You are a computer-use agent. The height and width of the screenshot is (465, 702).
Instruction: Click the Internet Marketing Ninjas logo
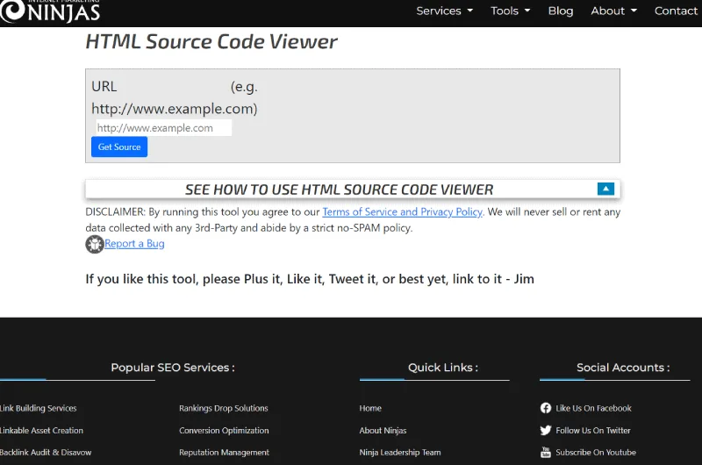[51, 11]
